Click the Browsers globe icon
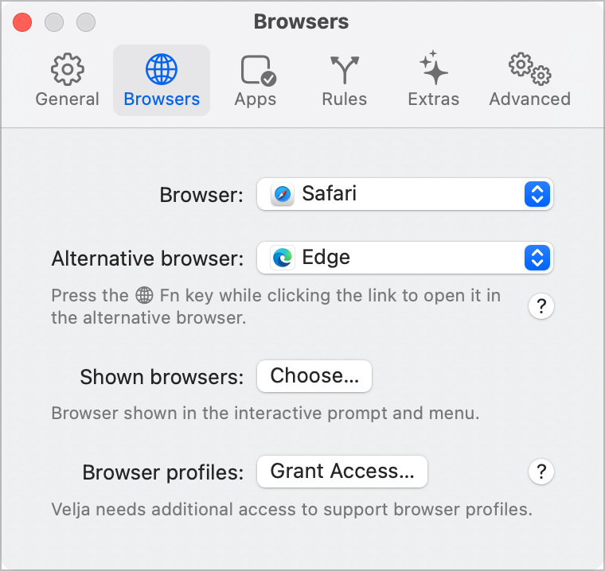The image size is (605, 571). 162,70
